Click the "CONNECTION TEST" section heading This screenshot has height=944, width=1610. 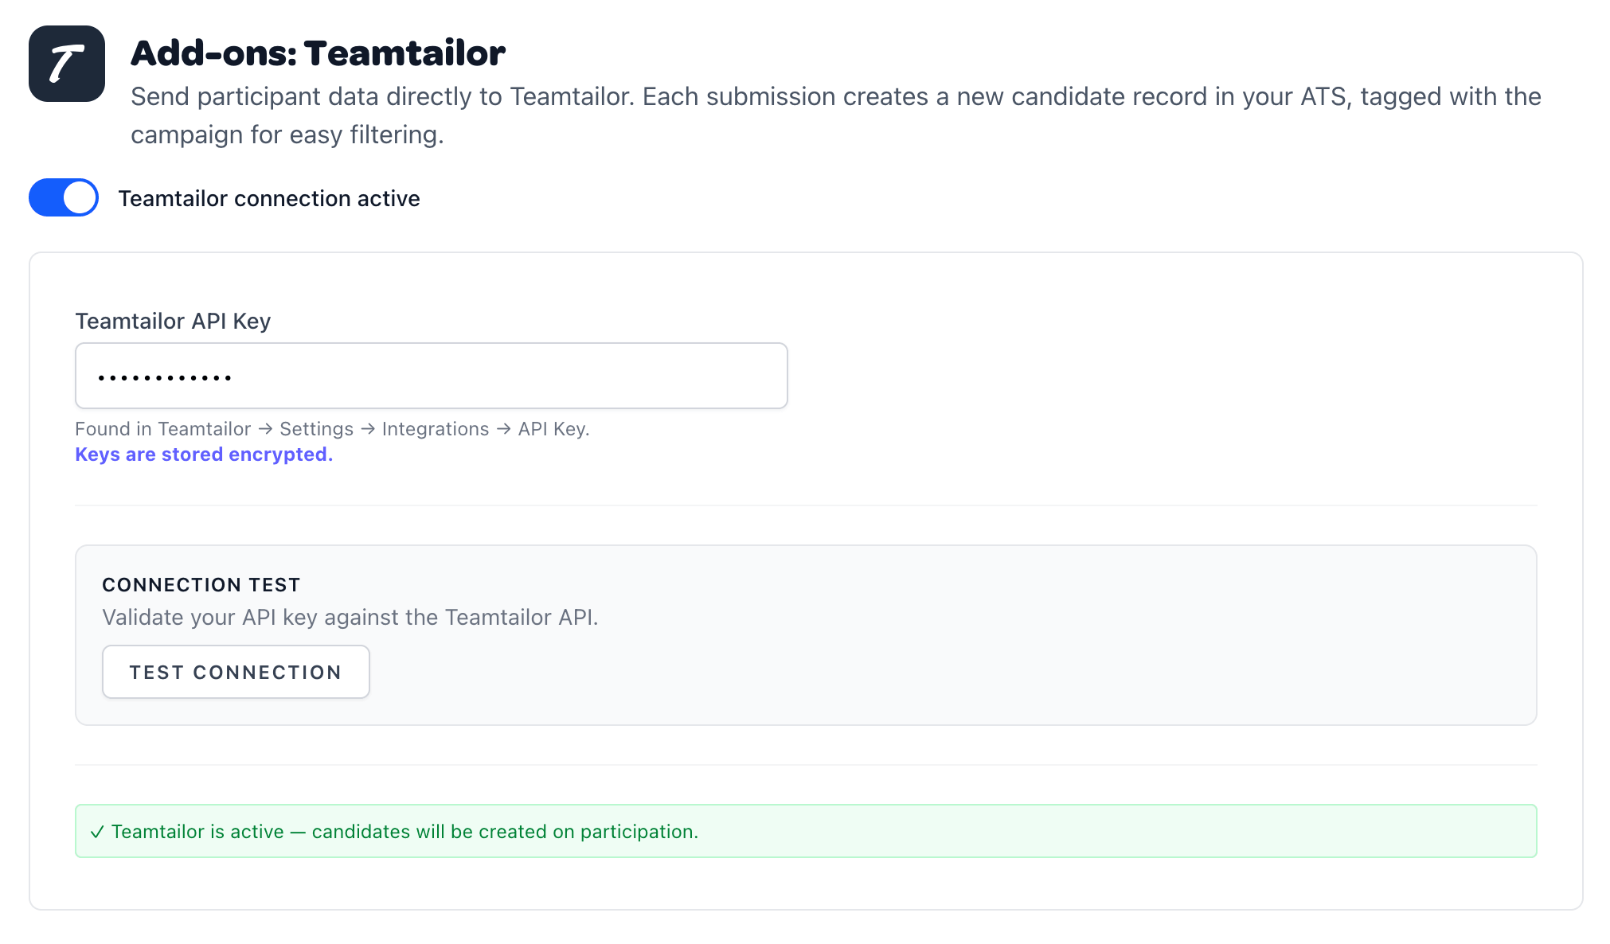(x=201, y=585)
